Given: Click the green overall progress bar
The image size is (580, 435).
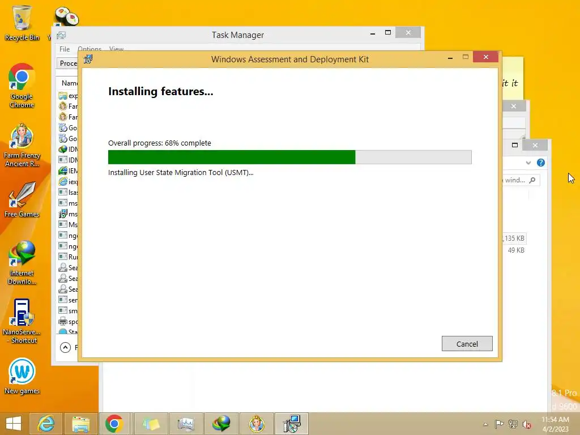Looking at the screenshot, I should [289, 157].
